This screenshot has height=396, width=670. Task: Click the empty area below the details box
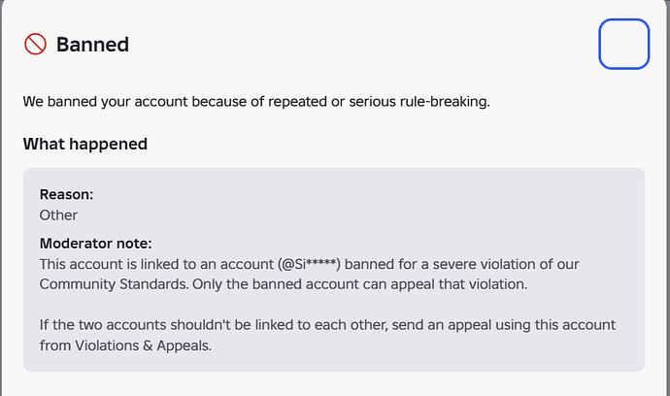334,384
